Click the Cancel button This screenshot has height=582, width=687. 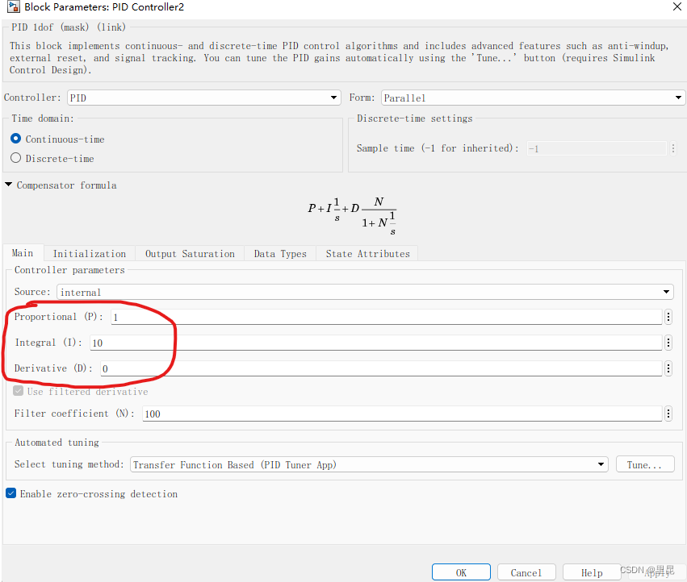(526, 572)
